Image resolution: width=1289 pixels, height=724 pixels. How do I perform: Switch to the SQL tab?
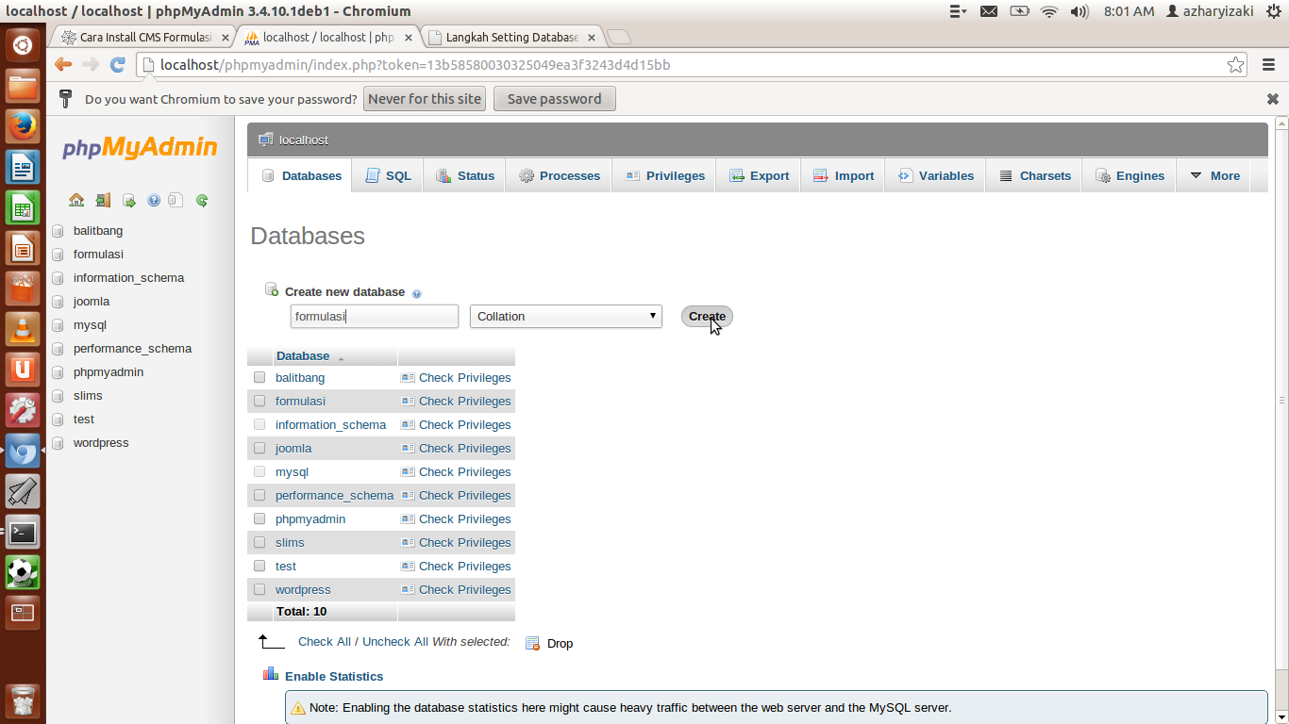click(x=387, y=175)
